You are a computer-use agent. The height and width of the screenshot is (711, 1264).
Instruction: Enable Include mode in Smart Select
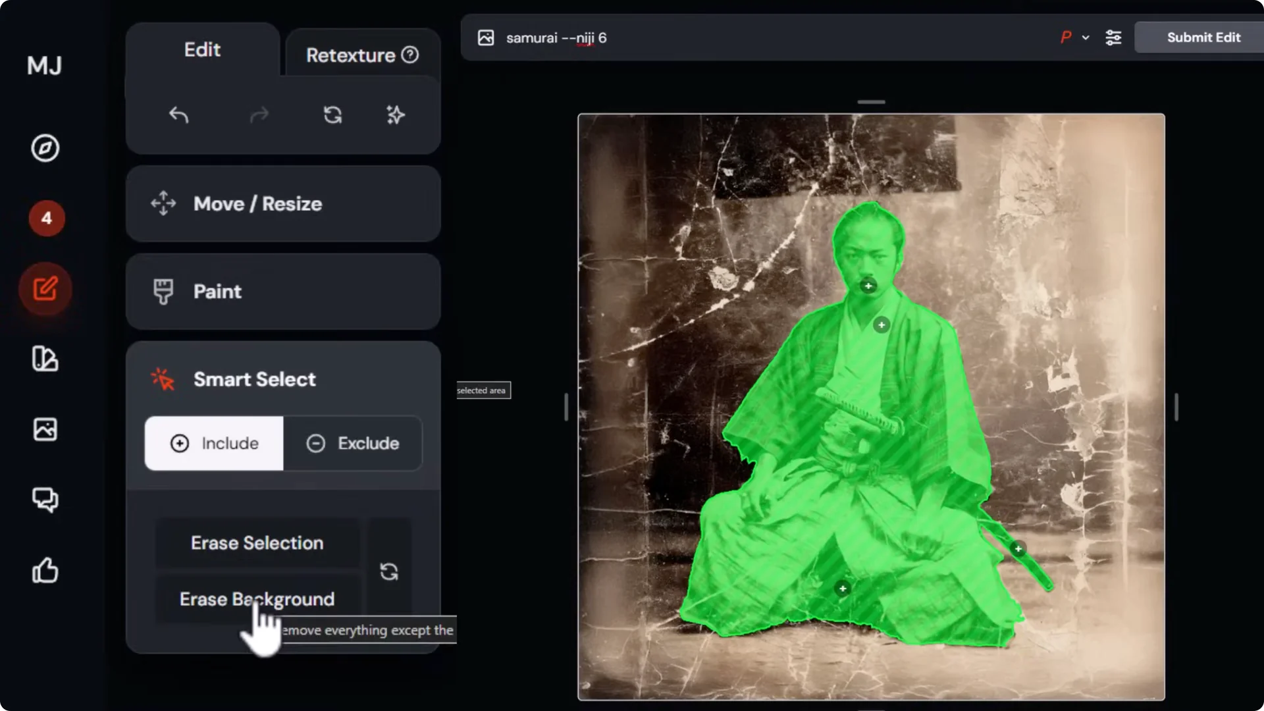[214, 443]
